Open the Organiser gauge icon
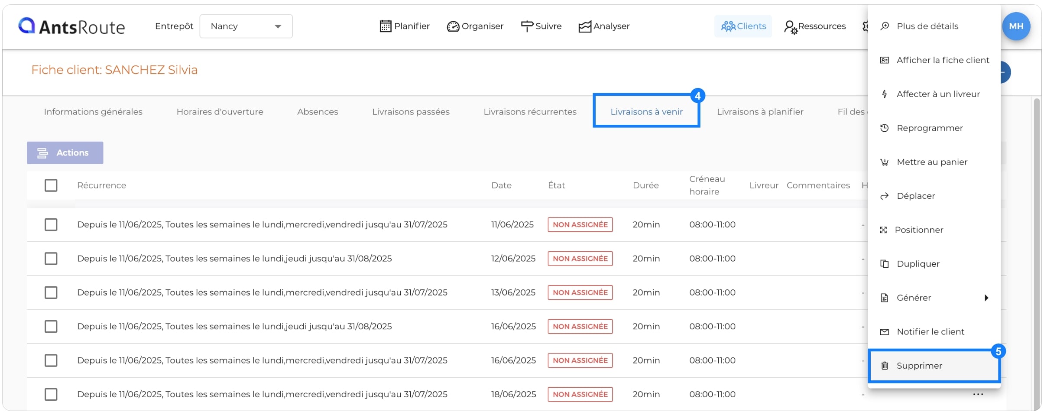Viewport: 1044px width, 415px height. point(453,26)
